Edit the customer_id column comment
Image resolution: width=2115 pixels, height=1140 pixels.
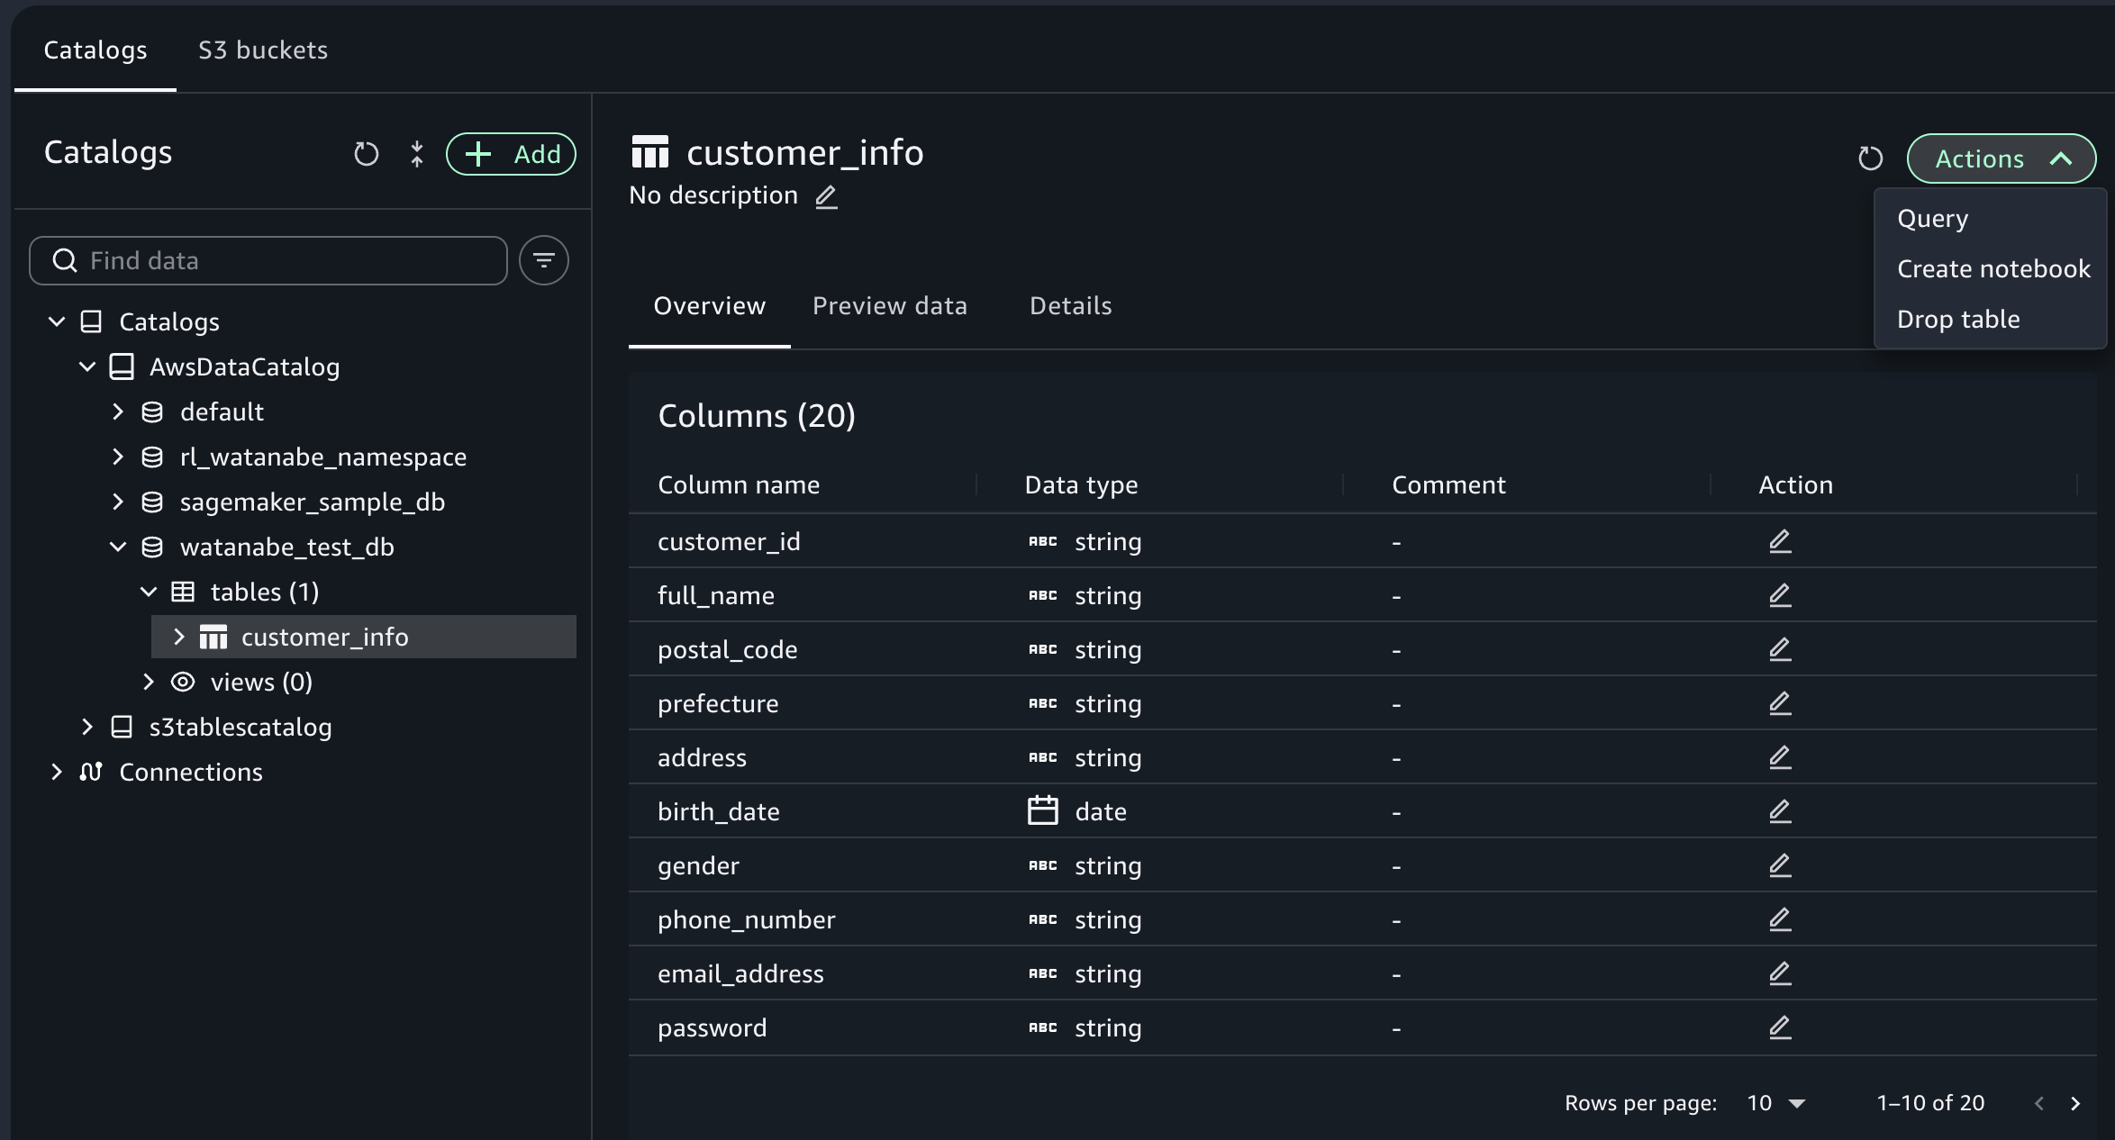1779,541
